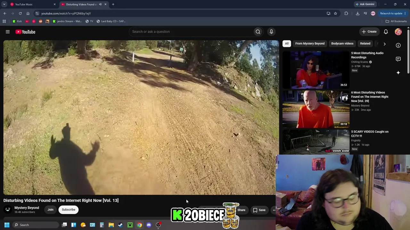This screenshot has width=410, height=230.
Task: Install app icon in address bar
Action: [x=328, y=13]
